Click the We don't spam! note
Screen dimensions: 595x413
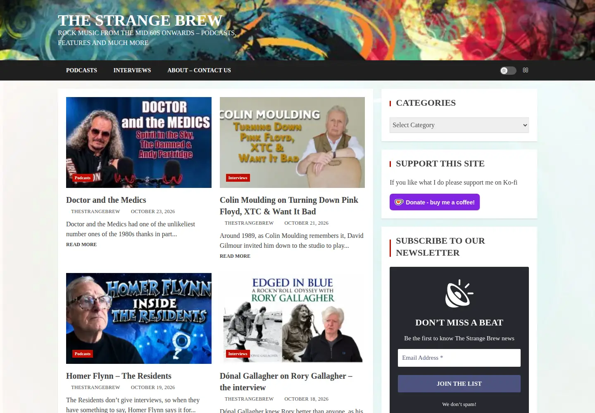pos(459,404)
